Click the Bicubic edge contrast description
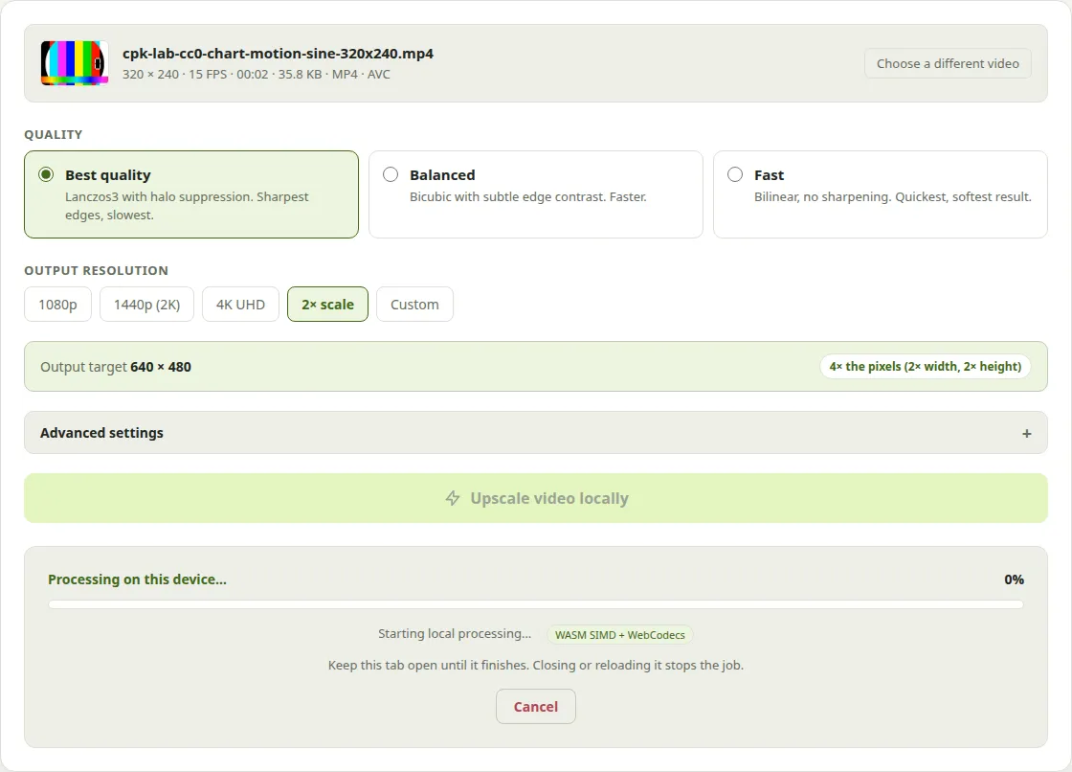 527,197
